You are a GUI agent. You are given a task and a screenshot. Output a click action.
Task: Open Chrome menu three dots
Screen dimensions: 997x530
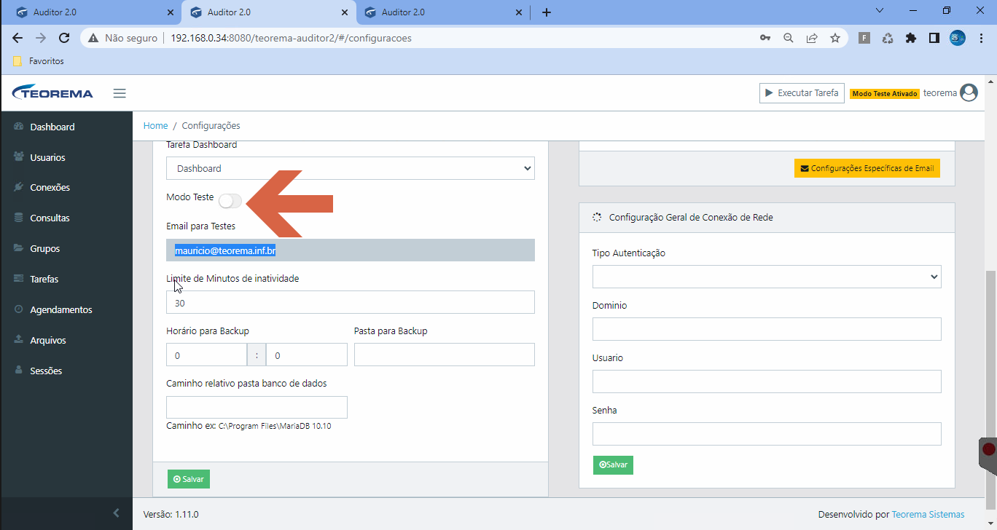(980, 38)
